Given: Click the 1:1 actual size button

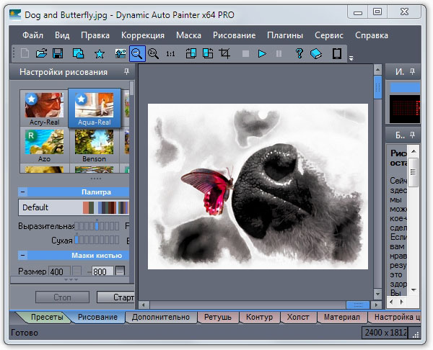Looking at the screenshot, I should tap(170, 53).
